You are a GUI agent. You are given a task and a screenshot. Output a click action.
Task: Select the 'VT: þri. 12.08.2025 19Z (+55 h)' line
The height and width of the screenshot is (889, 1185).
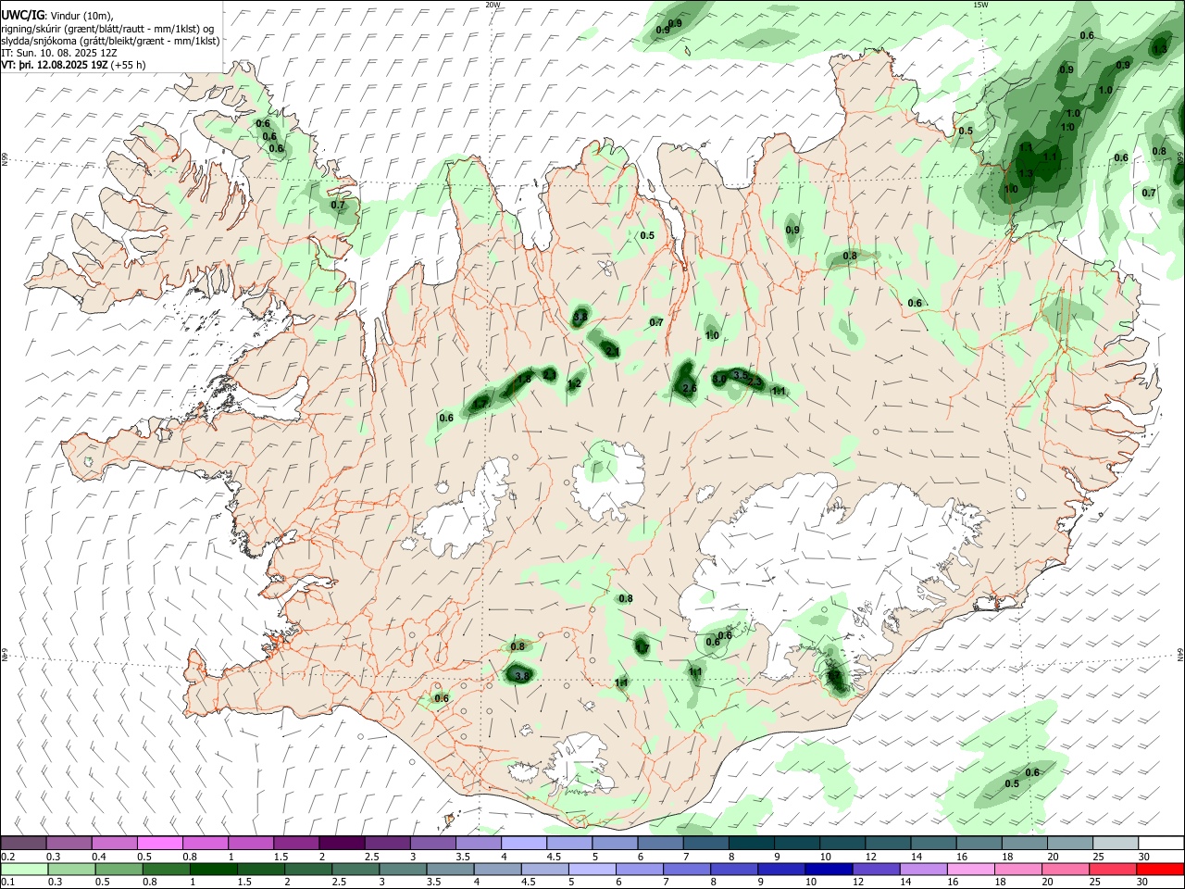74,65
